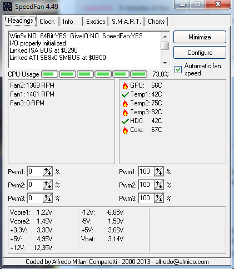
Task: Click the -12V -6,85V voltage reading
Action: click(102, 212)
